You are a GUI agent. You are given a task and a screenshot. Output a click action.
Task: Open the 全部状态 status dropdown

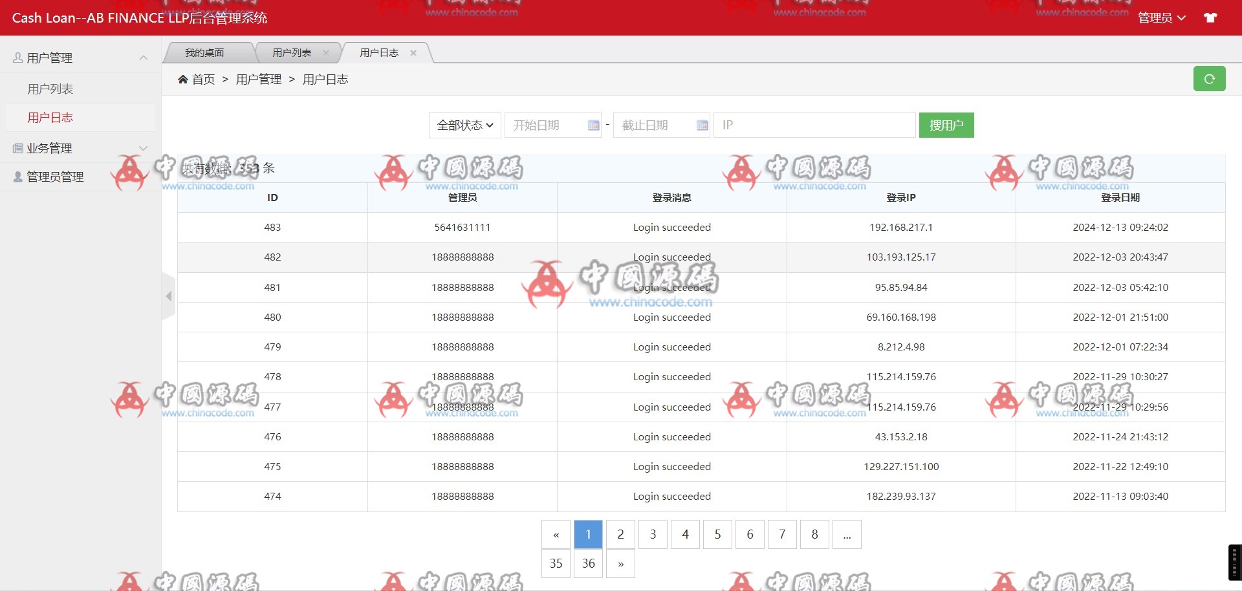click(x=464, y=125)
